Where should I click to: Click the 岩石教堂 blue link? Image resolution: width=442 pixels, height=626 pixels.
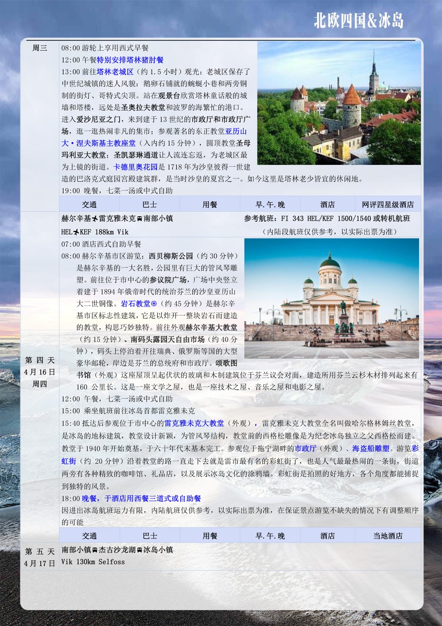tap(135, 304)
